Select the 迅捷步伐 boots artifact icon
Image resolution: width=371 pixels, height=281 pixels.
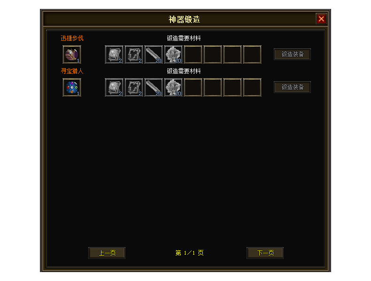click(x=72, y=55)
